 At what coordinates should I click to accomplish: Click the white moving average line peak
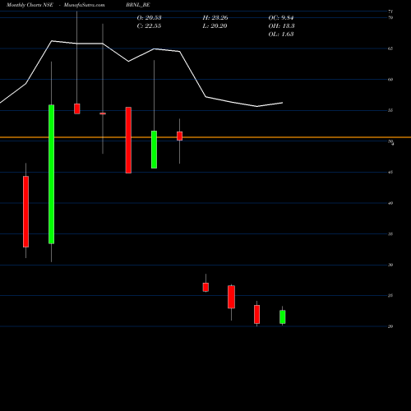point(52,41)
